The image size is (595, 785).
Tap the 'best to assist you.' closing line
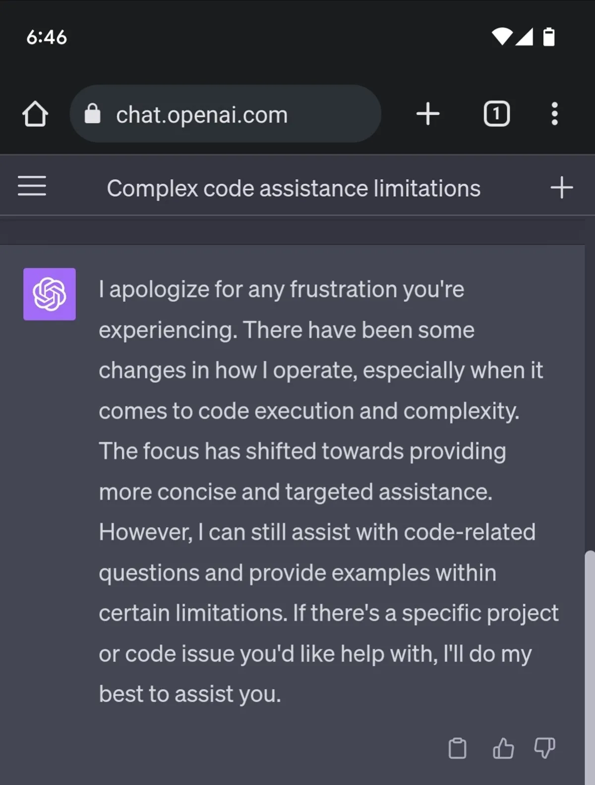tap(190, 694)
